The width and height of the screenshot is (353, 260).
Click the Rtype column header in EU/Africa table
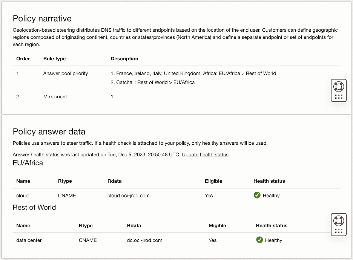pyautogui.click(x=65, y=181)
